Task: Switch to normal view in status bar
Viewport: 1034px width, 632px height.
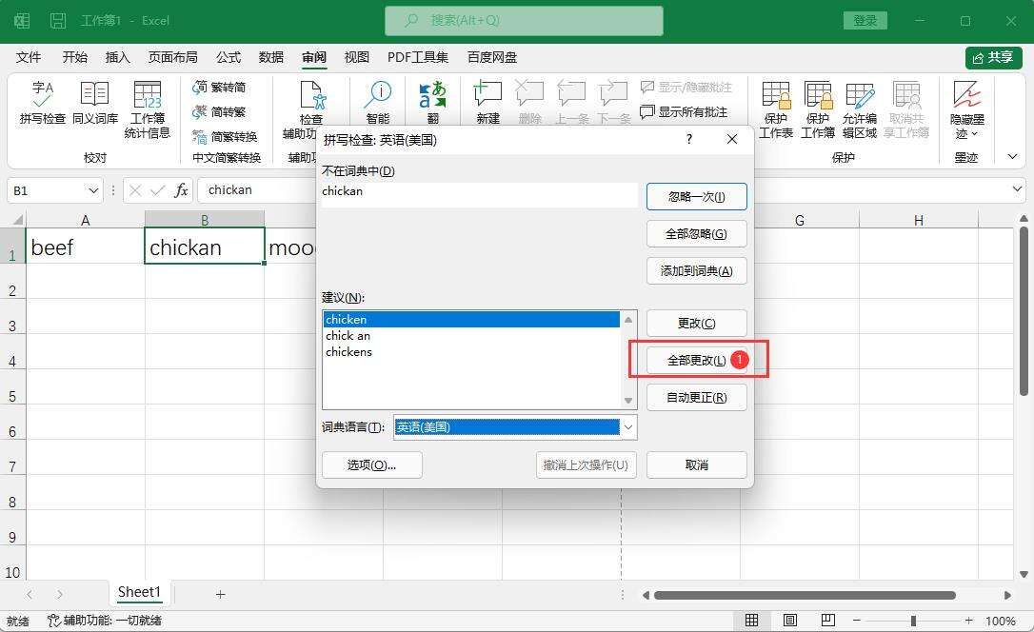Action: coord(752,621)
